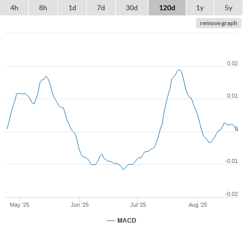Click the 0.02 y-axis value

click(x=232, y=63)
